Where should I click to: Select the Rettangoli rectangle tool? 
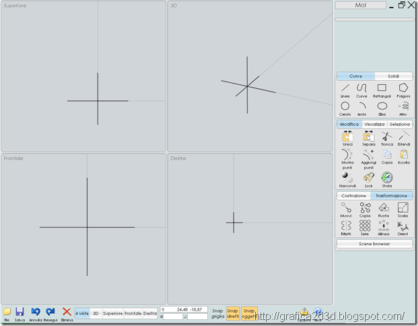382,90
